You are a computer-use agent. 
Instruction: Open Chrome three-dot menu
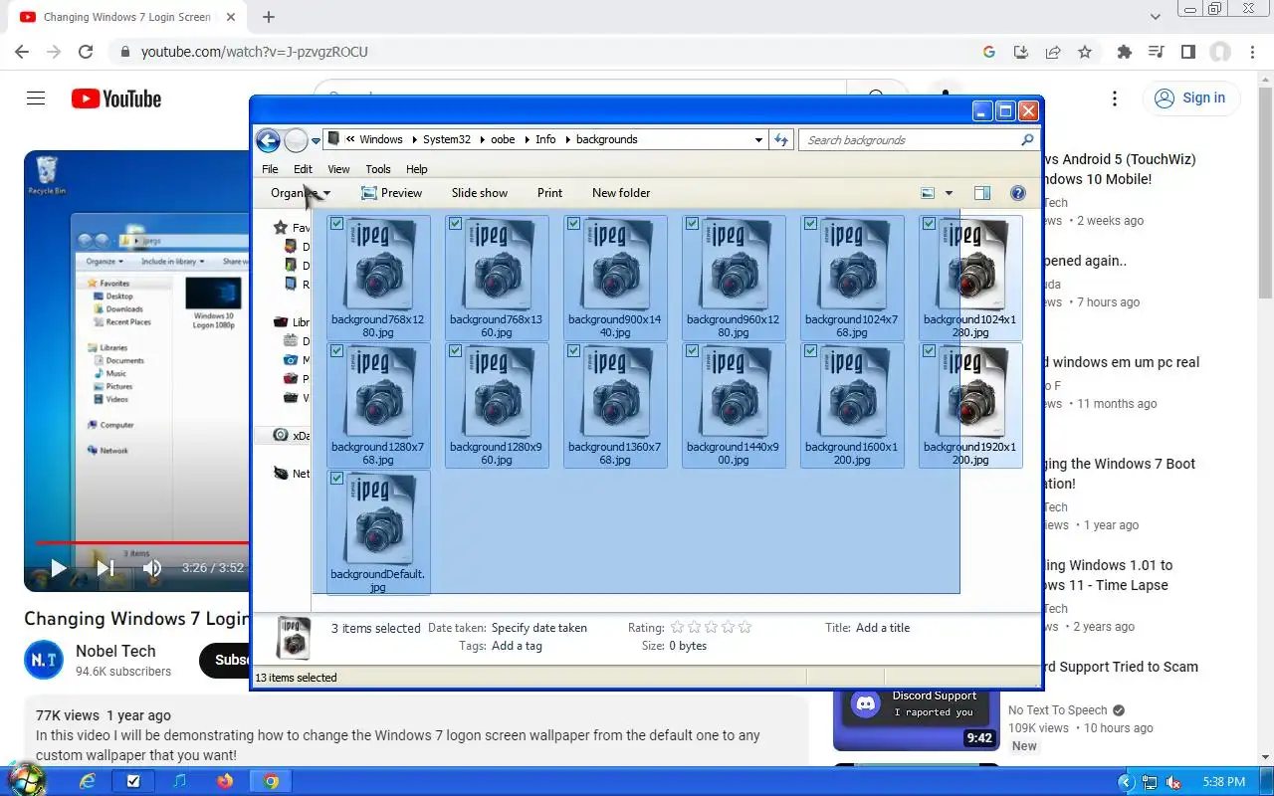click(x=1253, y=52)
